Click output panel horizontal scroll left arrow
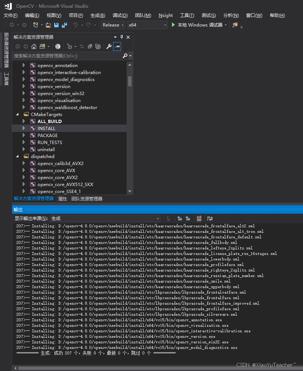The width and height of the screenshot is (303, 371). tap(15, 368)
